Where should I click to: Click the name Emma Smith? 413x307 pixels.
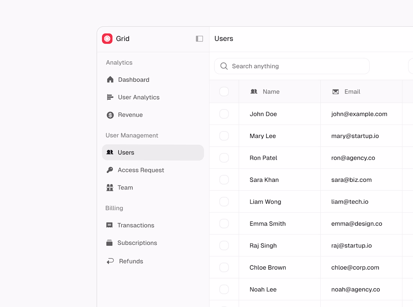pos(268,224)
